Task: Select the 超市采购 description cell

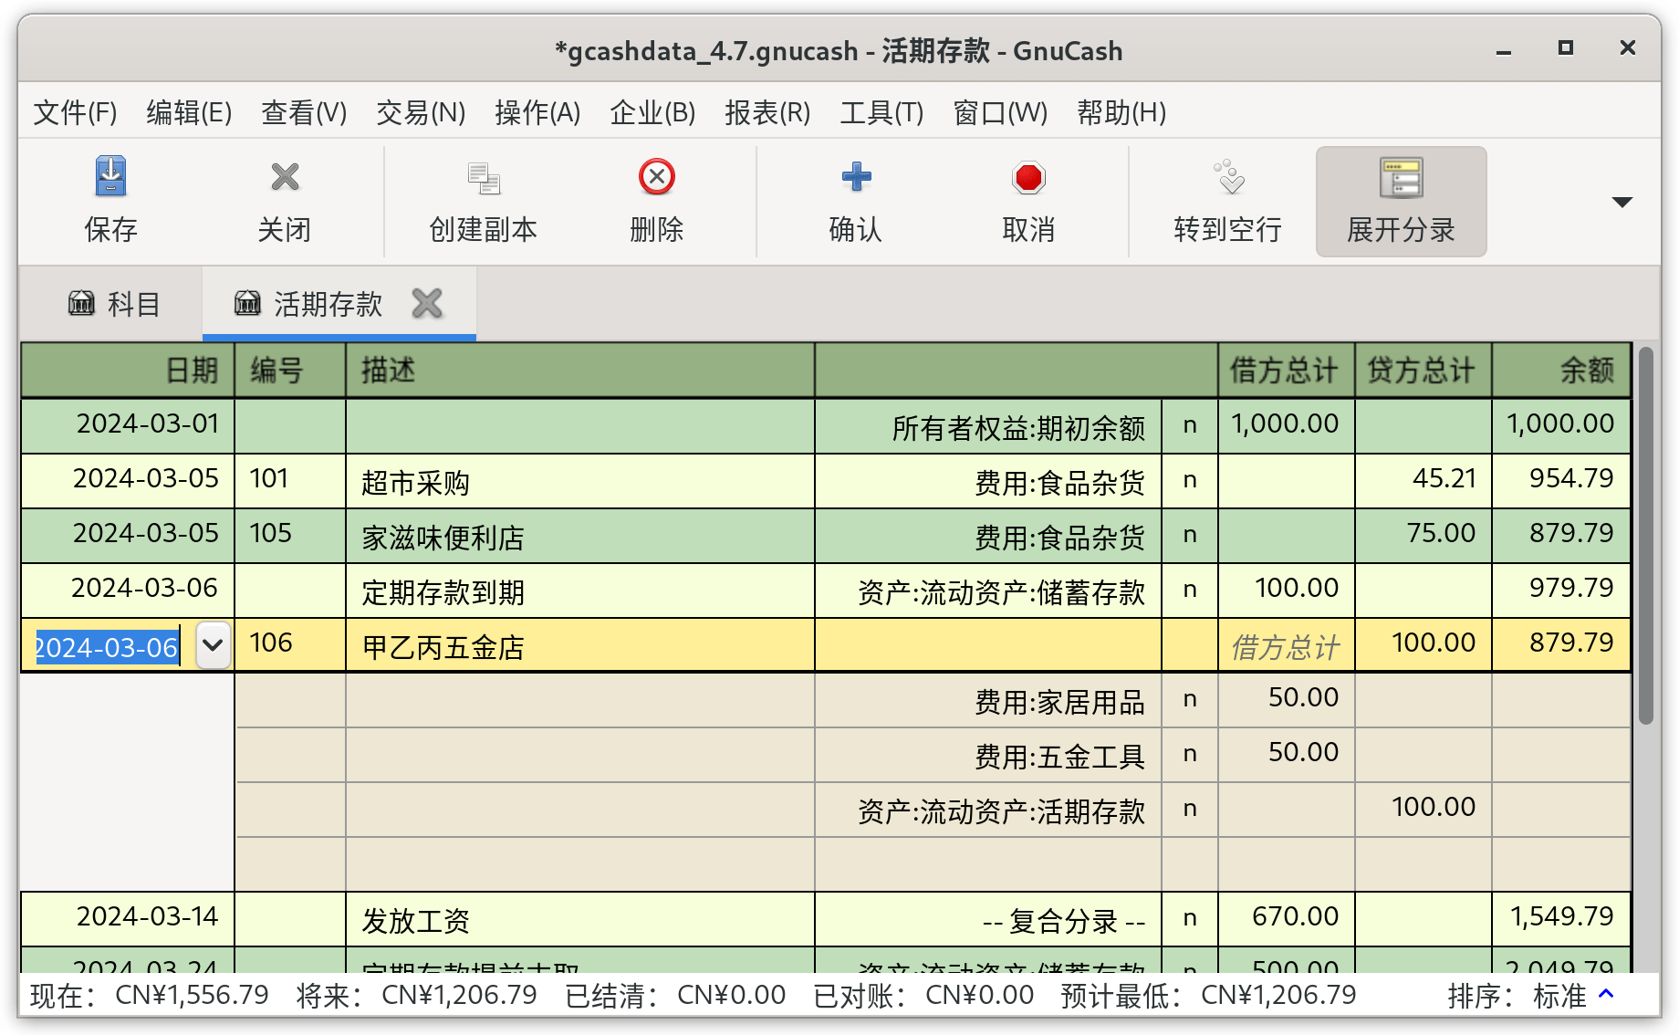Action: pos(580,482)
